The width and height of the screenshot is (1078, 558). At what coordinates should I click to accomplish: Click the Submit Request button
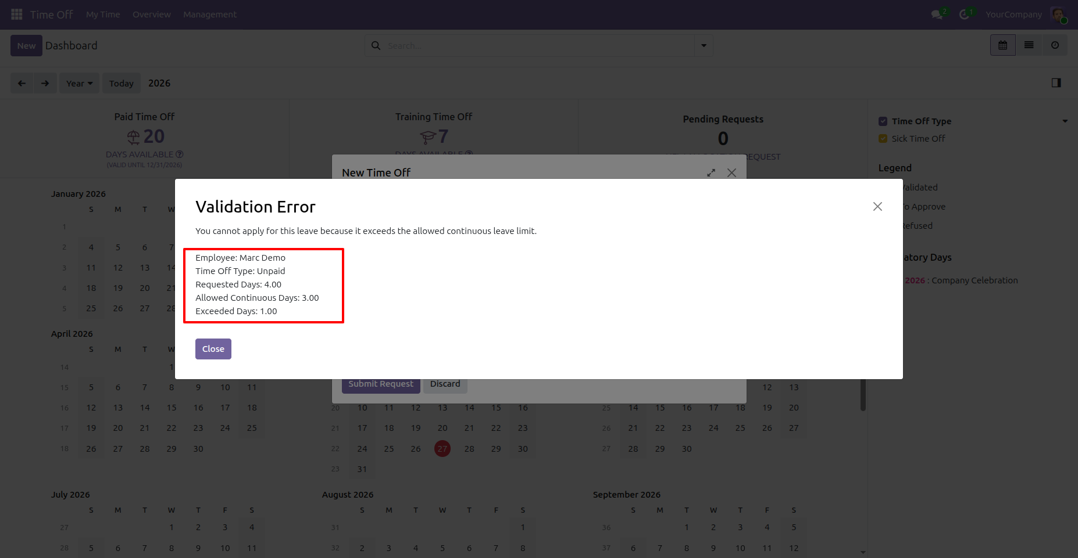tap(381, 384)
